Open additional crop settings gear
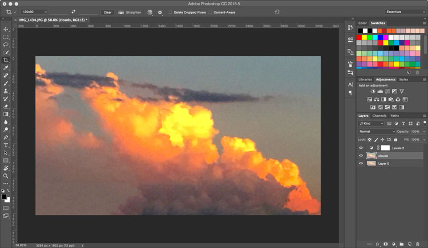Viewport: 428px width, 248px height. pyautogui.click(x=160, y=13)
